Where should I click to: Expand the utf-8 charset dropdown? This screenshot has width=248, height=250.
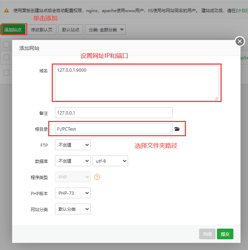110,161
